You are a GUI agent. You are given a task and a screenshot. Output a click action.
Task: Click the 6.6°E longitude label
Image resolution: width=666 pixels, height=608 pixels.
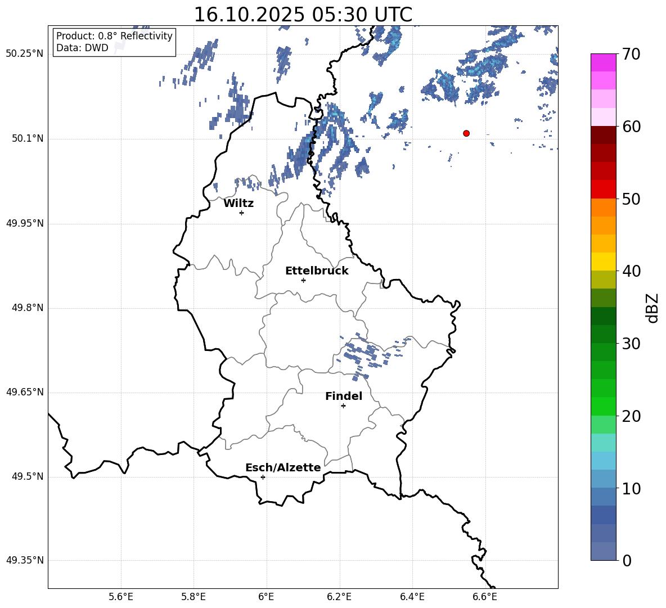485,597
